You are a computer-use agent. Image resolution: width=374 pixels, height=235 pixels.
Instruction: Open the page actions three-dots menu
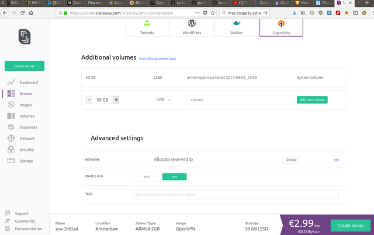(198, 13)
